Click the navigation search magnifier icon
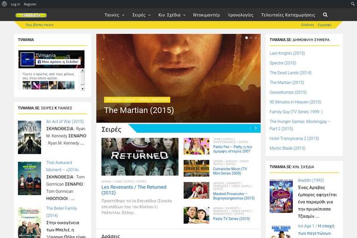Image resolution: width=357 pixels, height=238 pixels. click(x=325, y=15)
